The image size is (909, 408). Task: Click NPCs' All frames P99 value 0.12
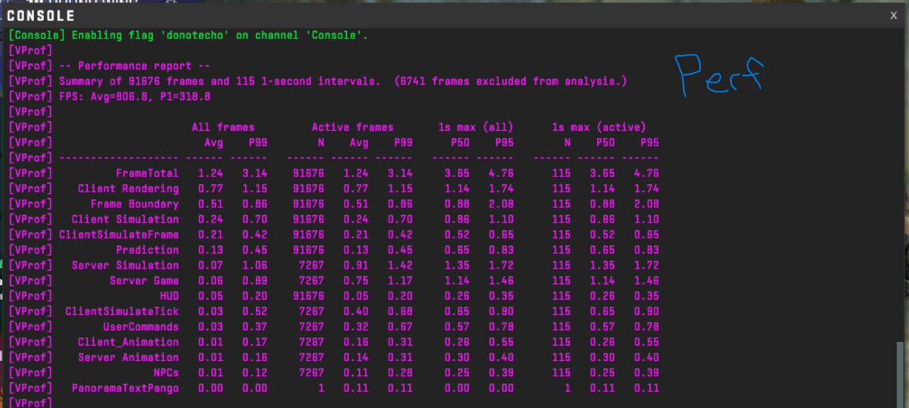(255, 372)
